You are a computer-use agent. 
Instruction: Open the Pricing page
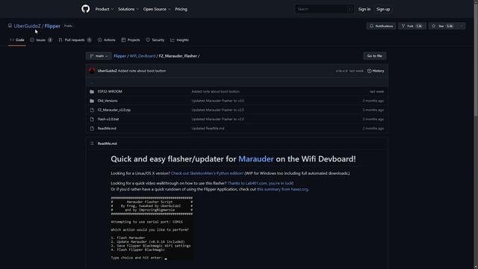(181, 9)
